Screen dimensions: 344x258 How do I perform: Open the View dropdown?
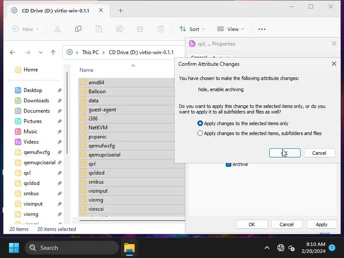coord(230,29)
